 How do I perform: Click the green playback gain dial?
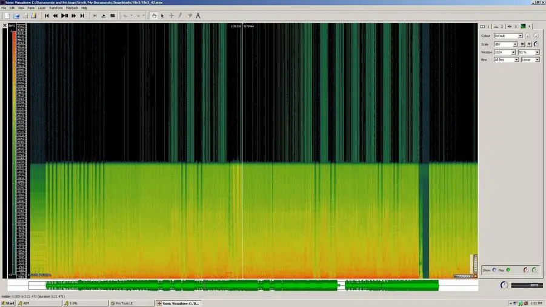click(535, 269)
